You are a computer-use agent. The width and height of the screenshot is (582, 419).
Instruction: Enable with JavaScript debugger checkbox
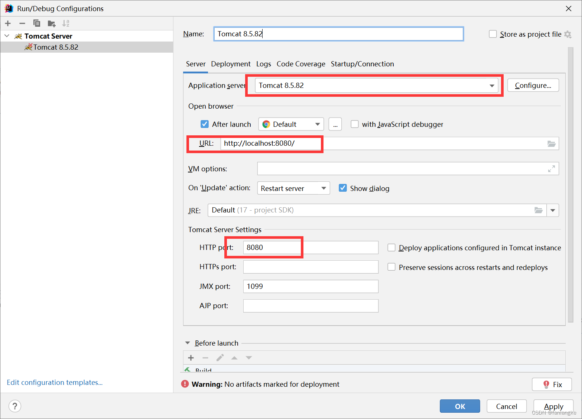(355, 124)
